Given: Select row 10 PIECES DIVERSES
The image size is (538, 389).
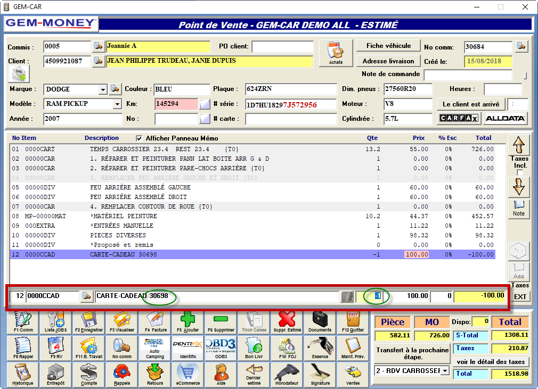Looking at the screenshot, I should (x=252, y=235).
